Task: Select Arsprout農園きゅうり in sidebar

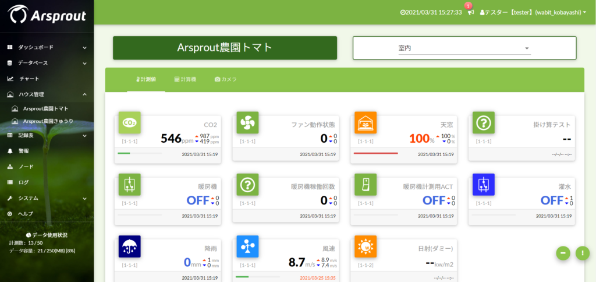Action: (48, 121)
